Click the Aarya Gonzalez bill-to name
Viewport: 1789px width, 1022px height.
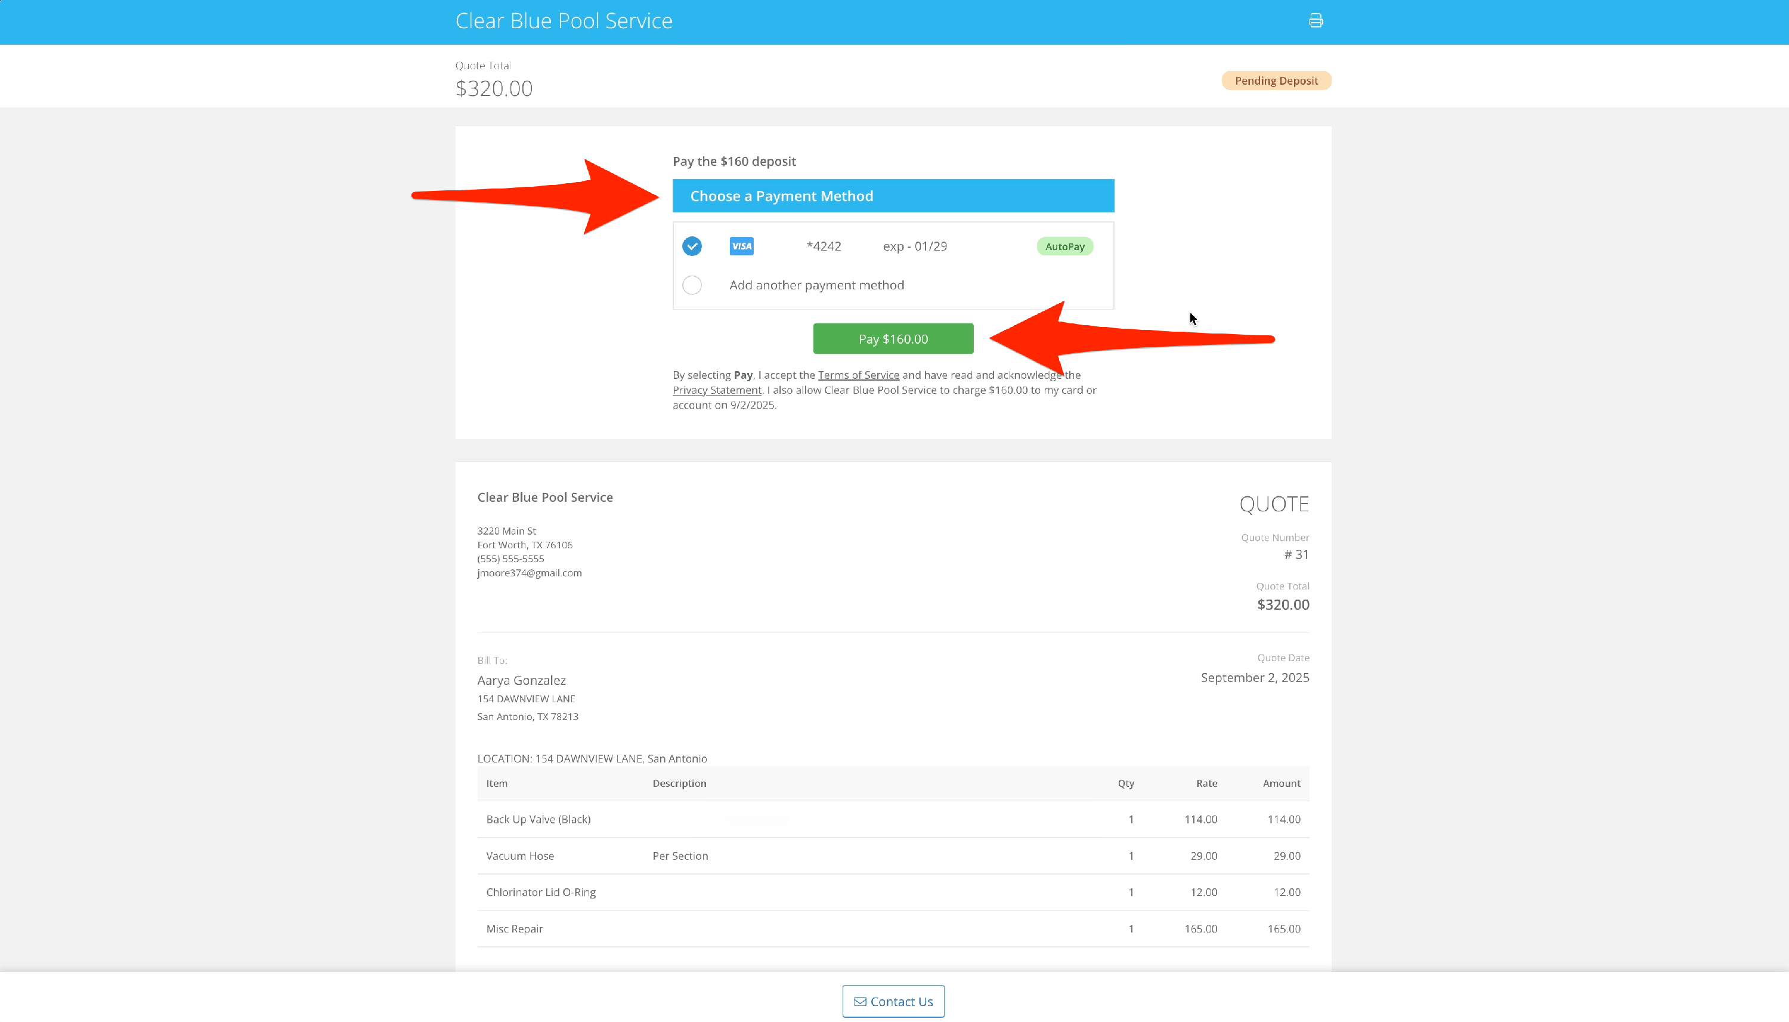coord(521,680)
